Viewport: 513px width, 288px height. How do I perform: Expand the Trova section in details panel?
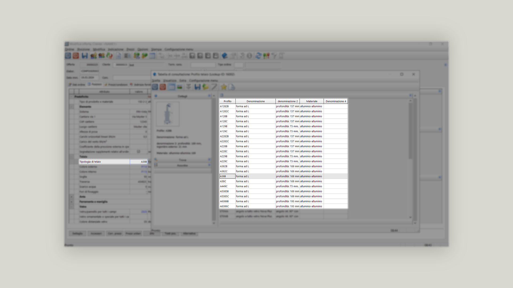pyautogui.click(x=209, y=160)
